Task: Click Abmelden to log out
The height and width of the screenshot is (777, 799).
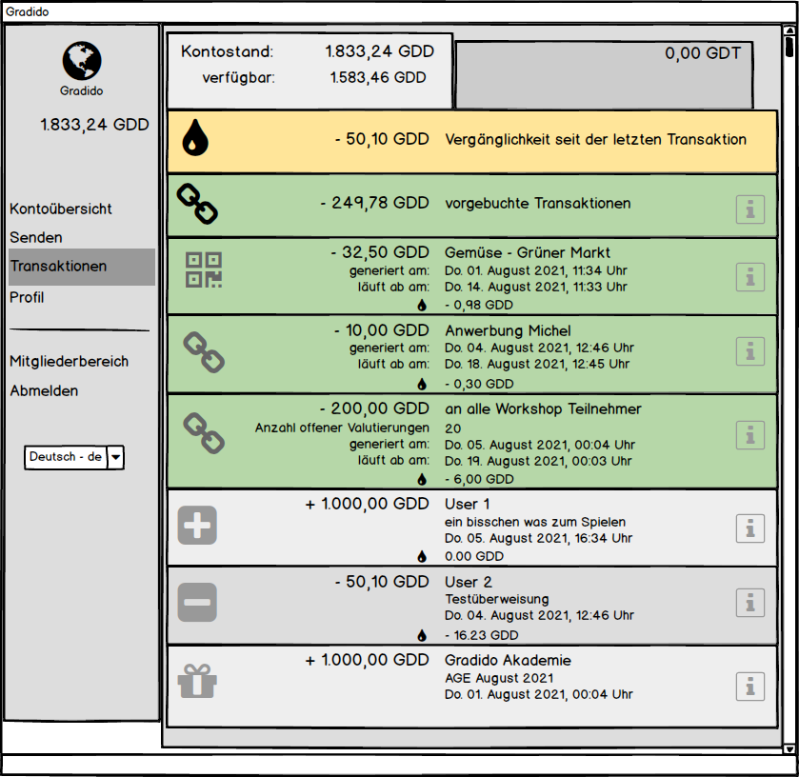Action: (44, 391)
